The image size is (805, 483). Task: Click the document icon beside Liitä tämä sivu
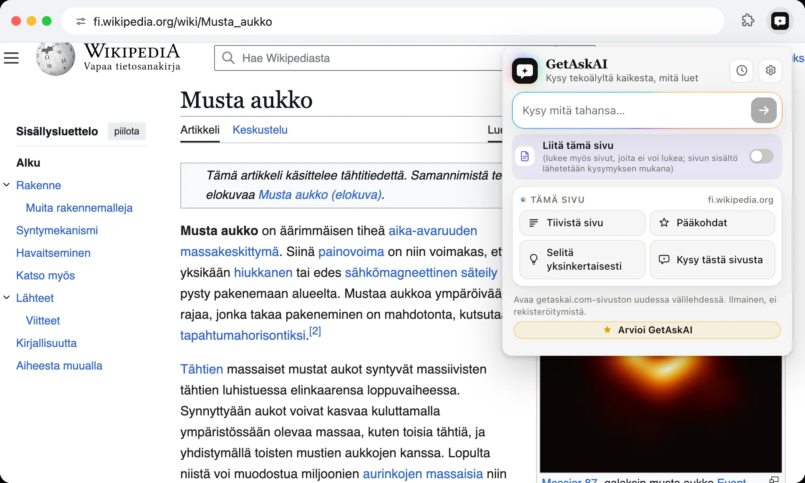[x=525, y=156]
